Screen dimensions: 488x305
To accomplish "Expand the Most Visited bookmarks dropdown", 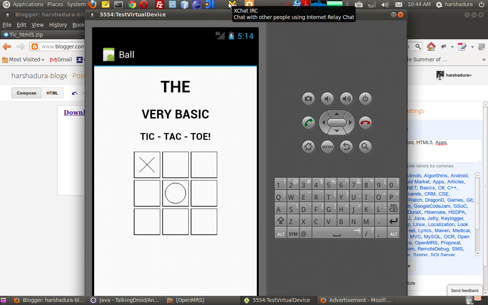I will [x=23, y=59].
